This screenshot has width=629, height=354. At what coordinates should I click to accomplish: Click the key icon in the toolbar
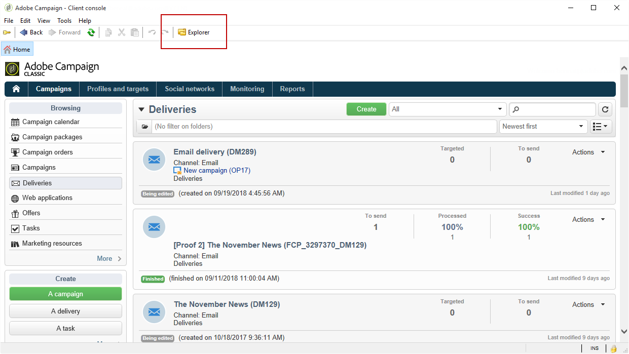(x=7, y=32)
